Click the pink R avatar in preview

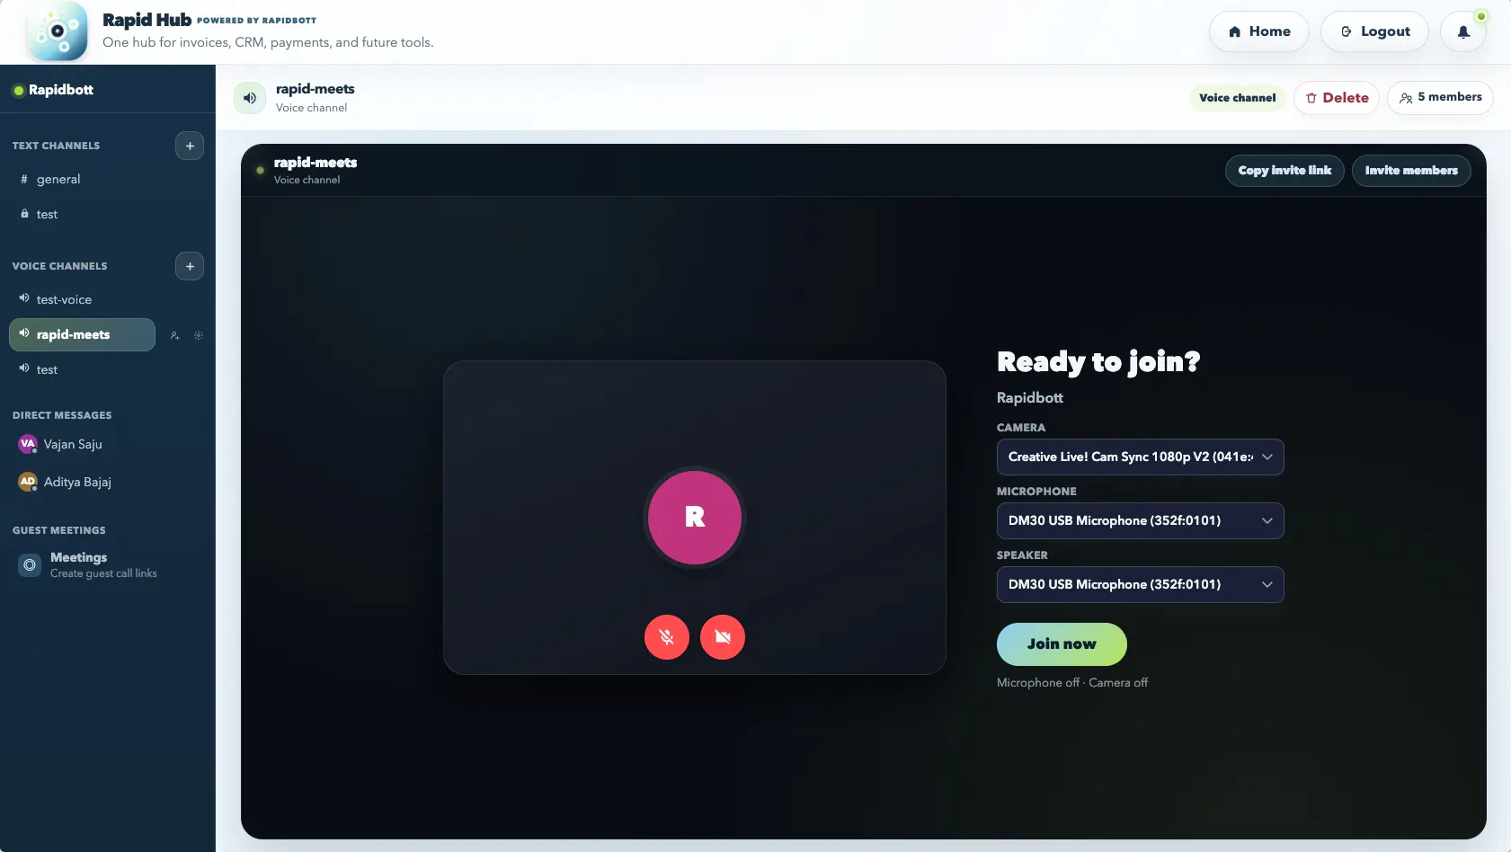coord(695,518)
